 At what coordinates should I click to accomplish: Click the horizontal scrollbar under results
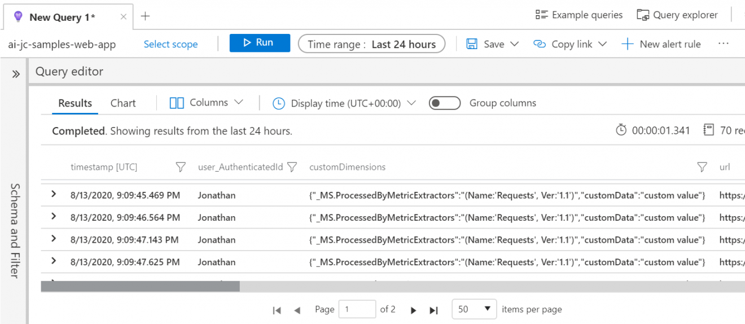point(141,287)
